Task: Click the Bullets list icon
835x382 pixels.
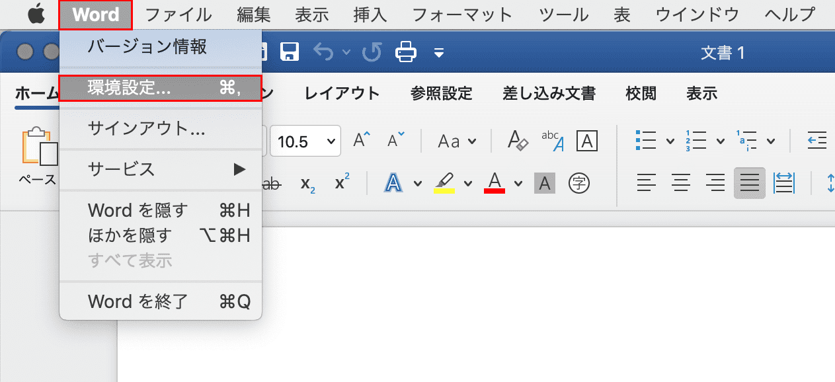Action: coord(645,140)
